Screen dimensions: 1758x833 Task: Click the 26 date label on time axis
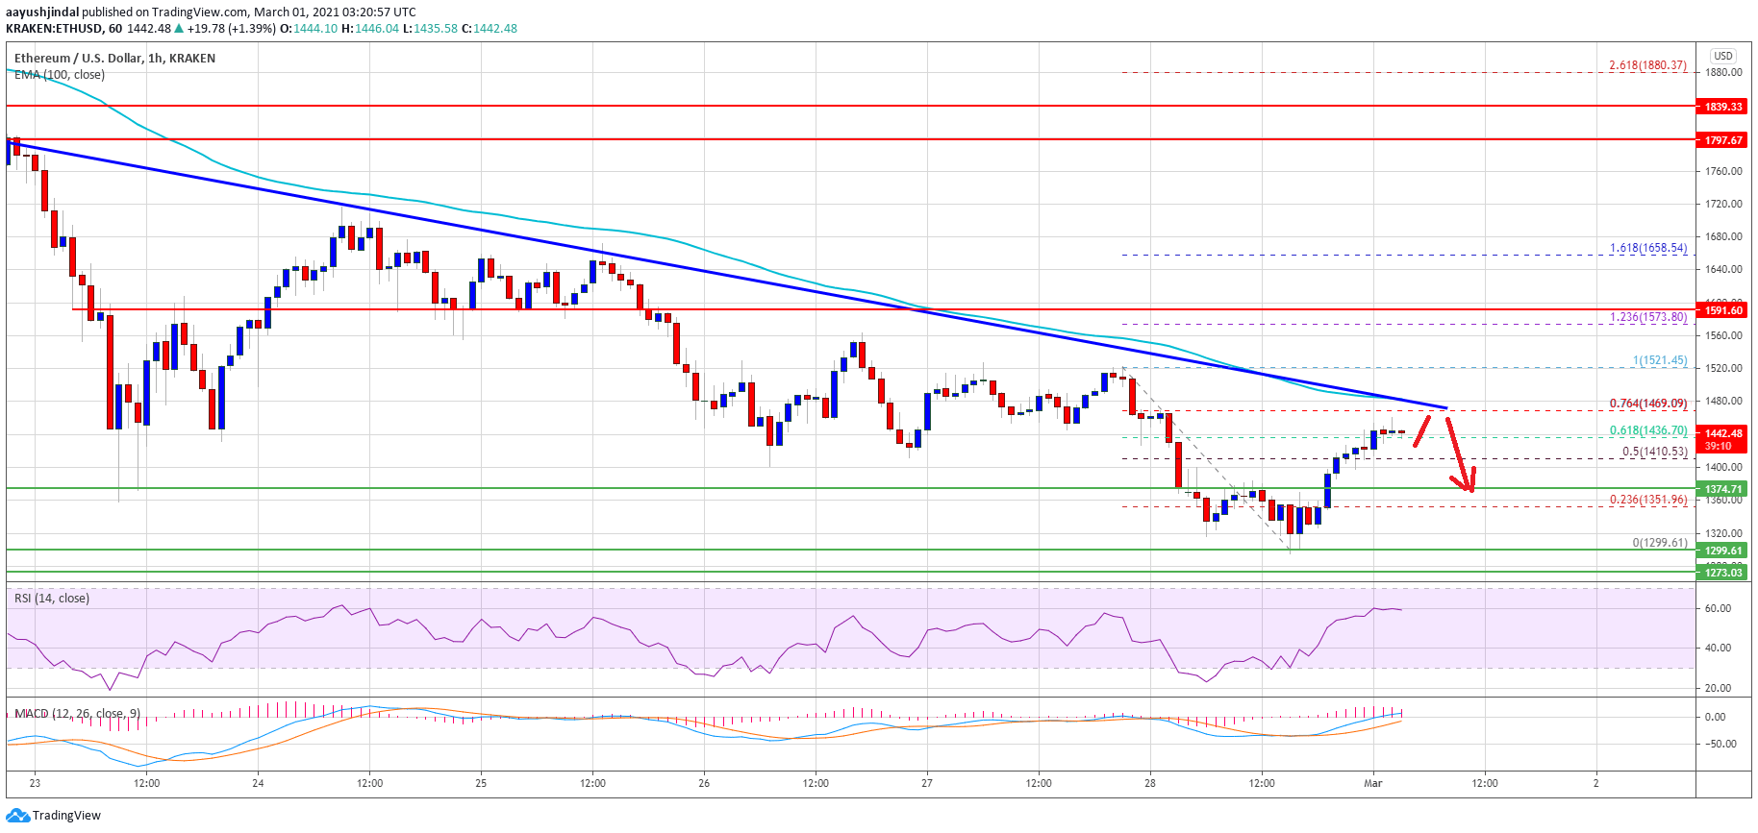click(704, 783)
